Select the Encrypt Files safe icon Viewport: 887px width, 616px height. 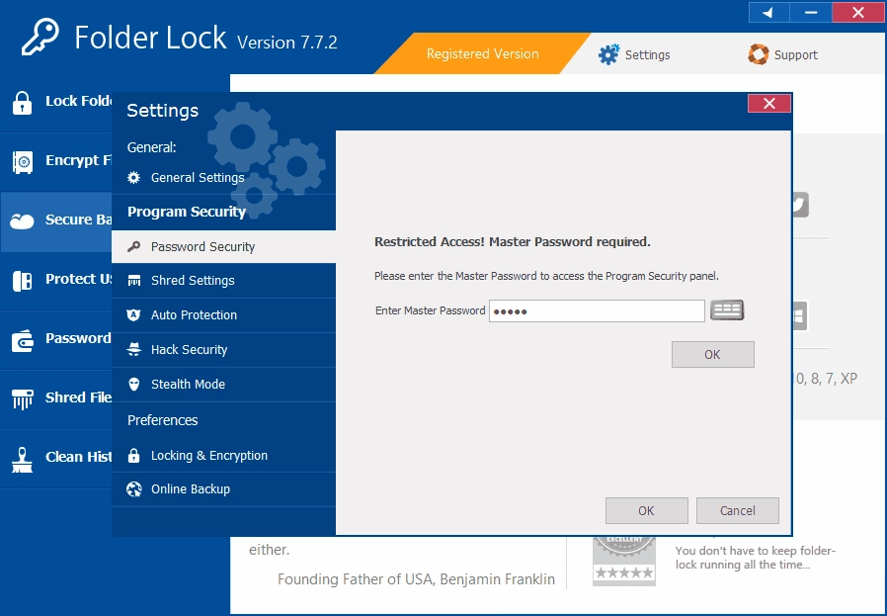[x=23, y=162]
